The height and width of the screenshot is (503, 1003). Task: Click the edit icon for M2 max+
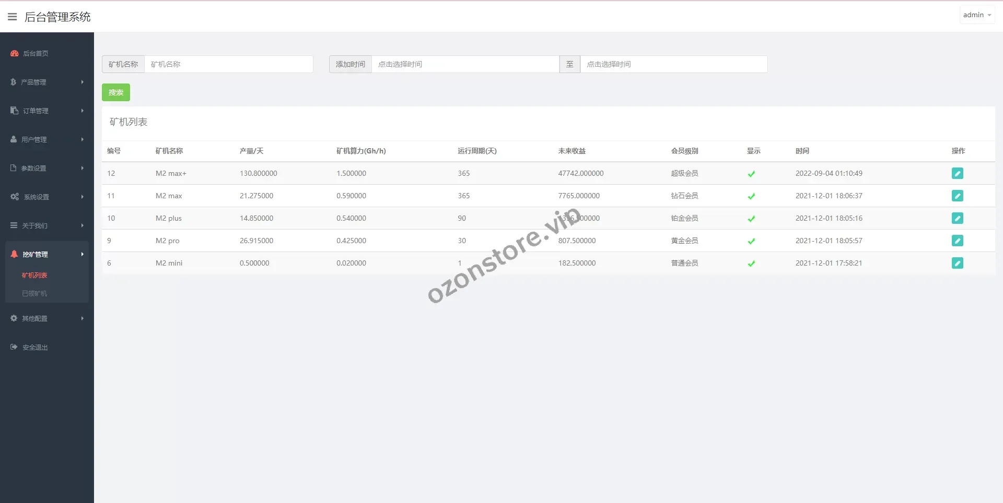(x=957, y=173)
